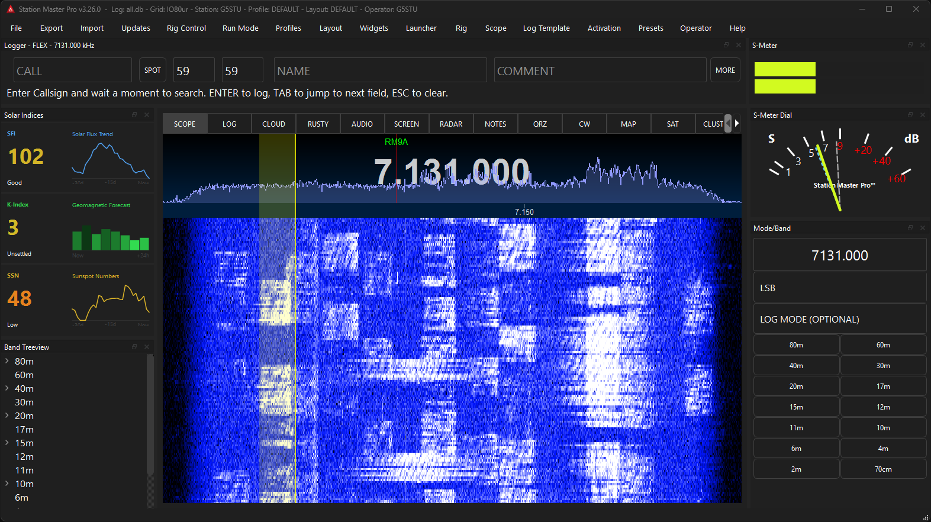
Task: Close the S-Meter panel
Action: 923,45
